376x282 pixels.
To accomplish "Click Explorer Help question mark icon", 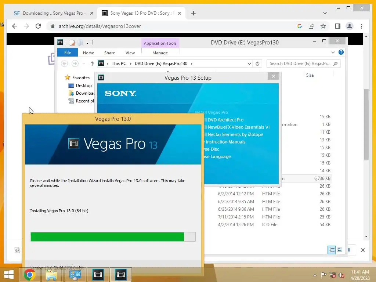I will pyautogui.click(x=341, y=52).
